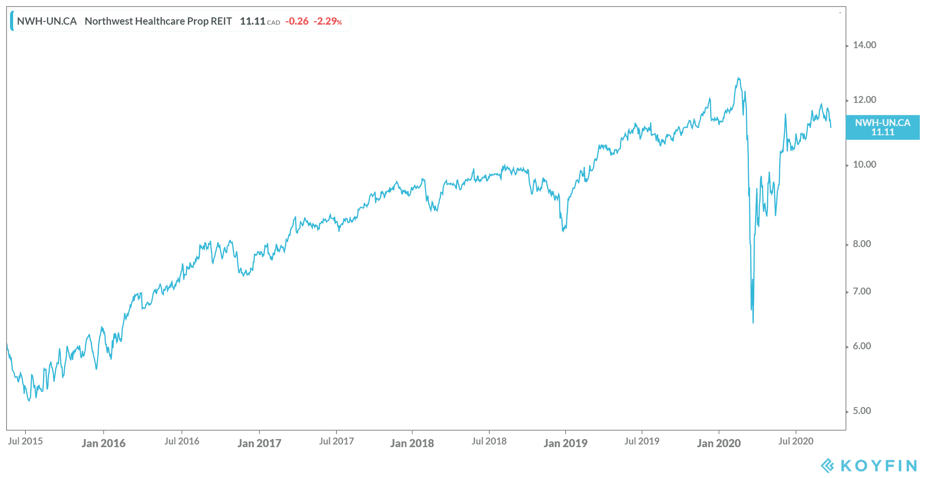
Task: Click the Koyfin logo icon
Action: [x=827, y=466]
